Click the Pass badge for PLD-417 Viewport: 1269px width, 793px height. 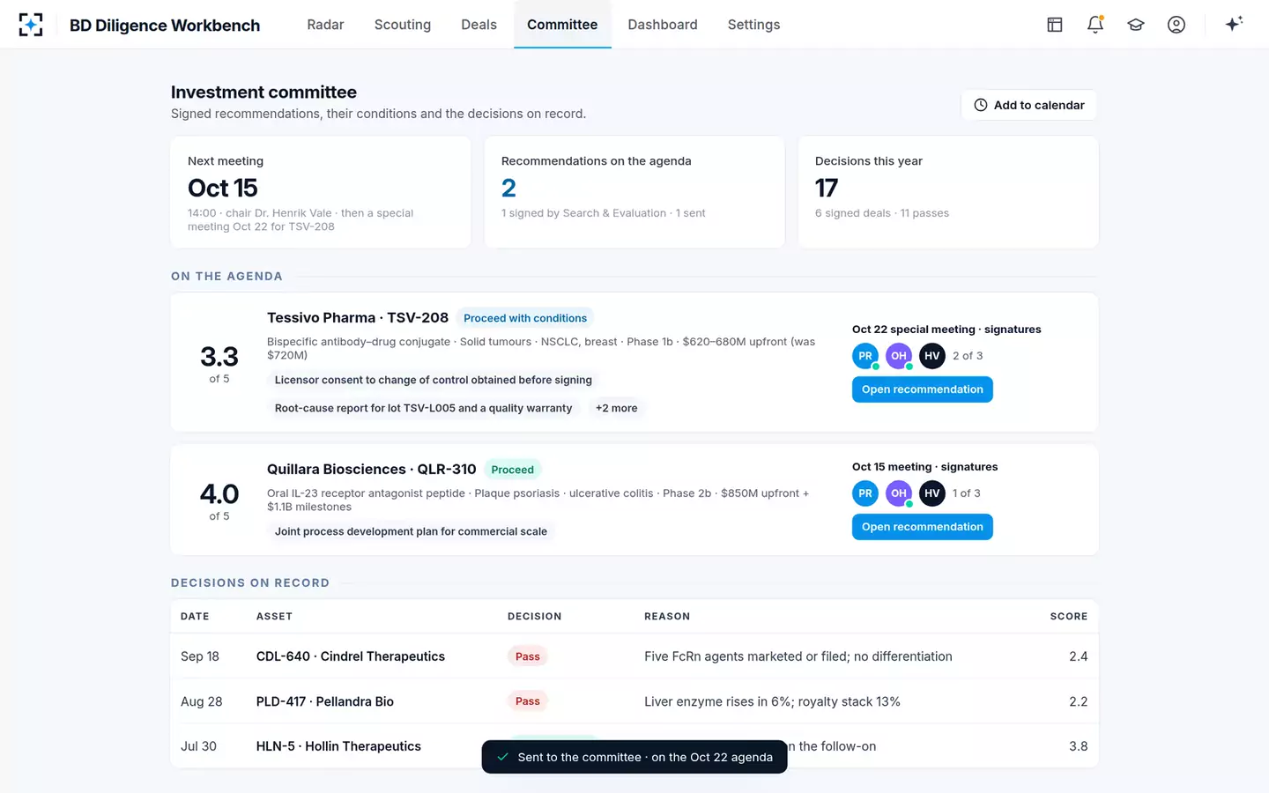click(528, 701)
